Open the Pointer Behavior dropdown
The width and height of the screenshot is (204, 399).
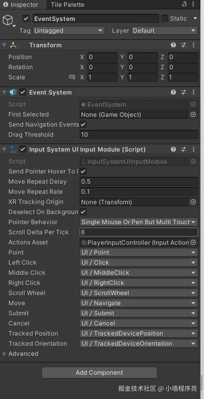point(138,222)
